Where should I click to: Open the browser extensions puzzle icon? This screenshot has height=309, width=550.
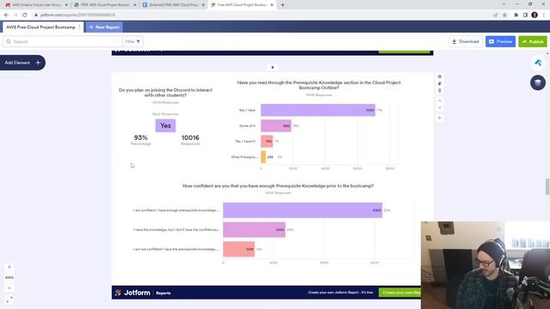[516, 15]
